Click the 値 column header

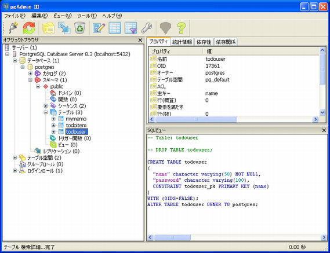[x=261, y=52]
